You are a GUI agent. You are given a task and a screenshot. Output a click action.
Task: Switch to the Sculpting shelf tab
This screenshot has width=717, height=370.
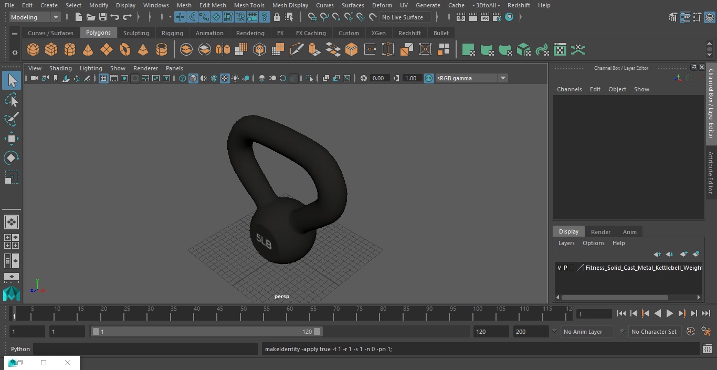point(136,33)
